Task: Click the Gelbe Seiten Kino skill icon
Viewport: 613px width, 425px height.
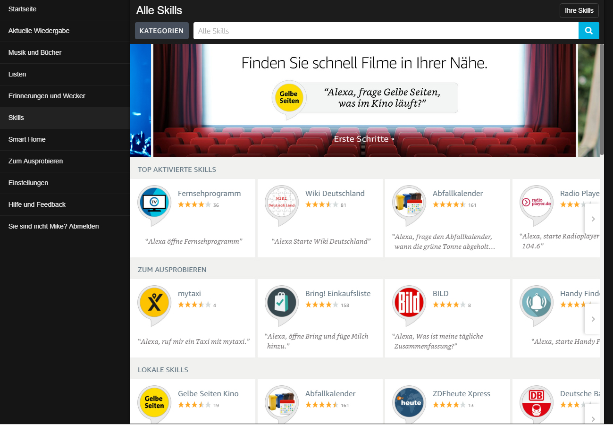Action: click(154, 404)
